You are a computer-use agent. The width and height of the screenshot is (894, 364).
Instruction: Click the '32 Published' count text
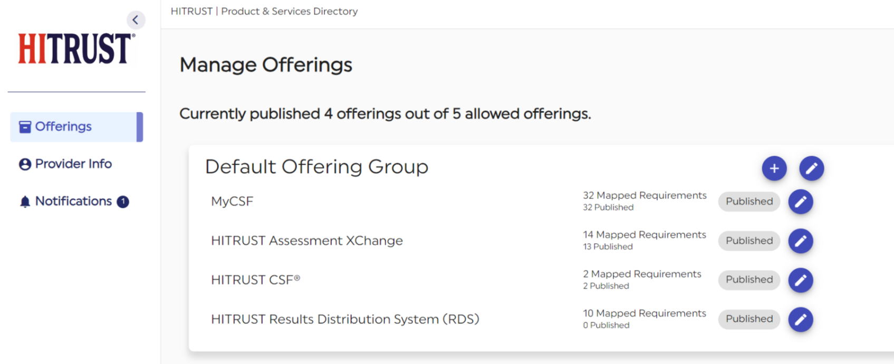(608, 207)
